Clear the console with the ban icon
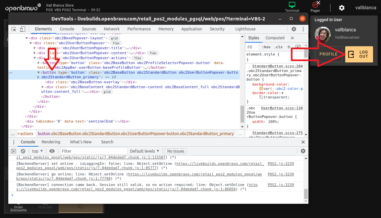 pos(23,151)
